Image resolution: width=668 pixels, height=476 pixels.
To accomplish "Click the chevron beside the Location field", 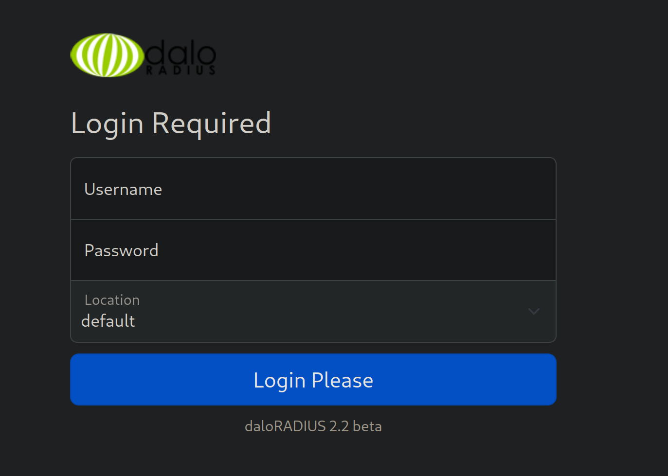I will (x=534, y=312).
